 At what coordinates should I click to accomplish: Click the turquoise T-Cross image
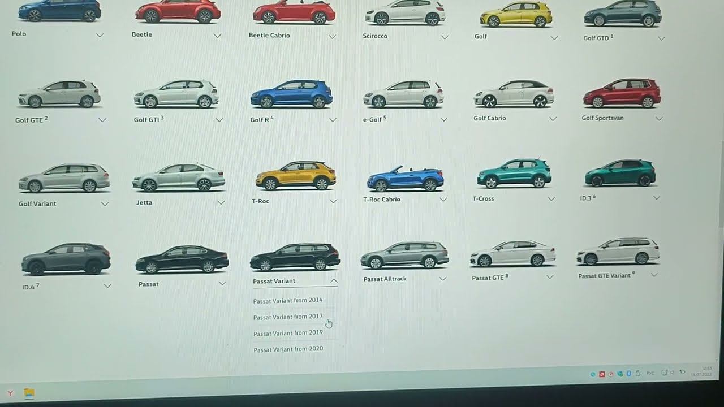tap(514, 174)
